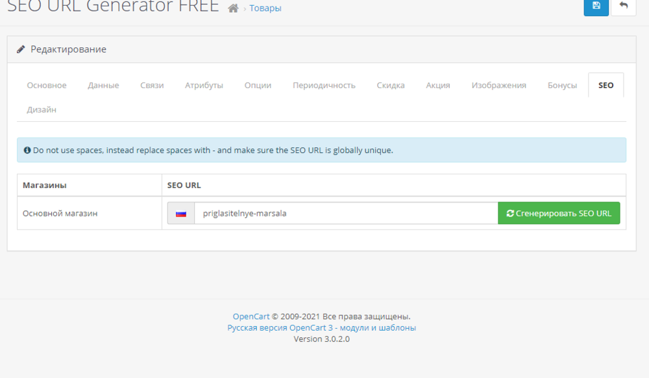The image size is (649, 378).
Task: Click the Сгенерировать SEO URL button
Action: [559, 213]
